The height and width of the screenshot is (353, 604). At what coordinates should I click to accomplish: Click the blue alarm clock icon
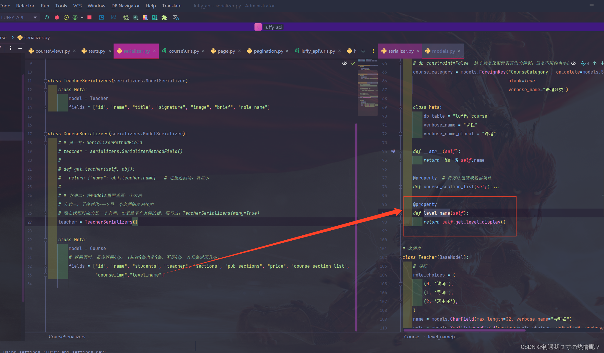(x=102, y=17)
